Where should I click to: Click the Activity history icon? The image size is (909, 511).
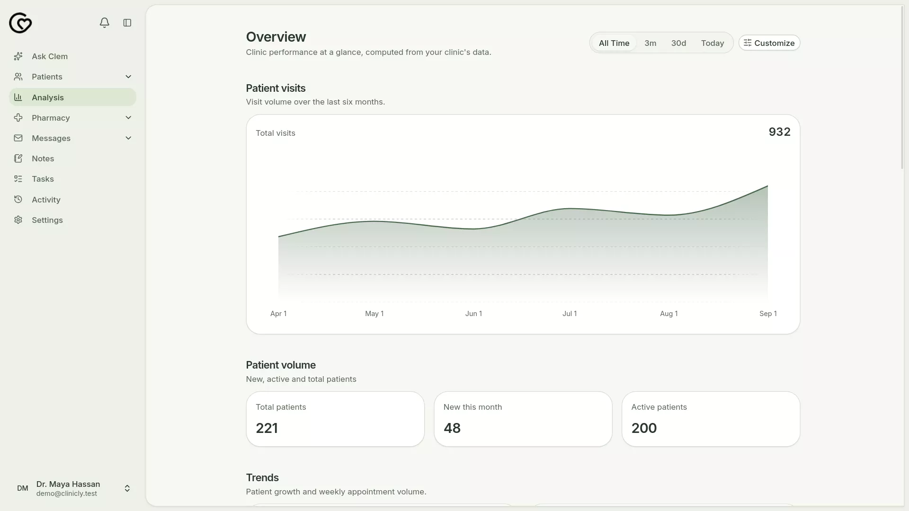point(18,200)
